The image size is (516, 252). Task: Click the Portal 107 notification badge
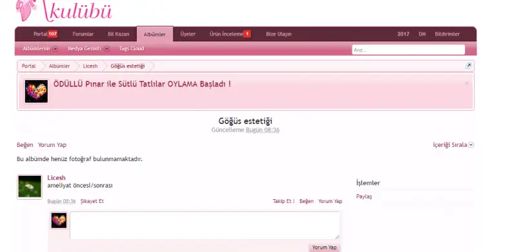click(x=53, y=34)
